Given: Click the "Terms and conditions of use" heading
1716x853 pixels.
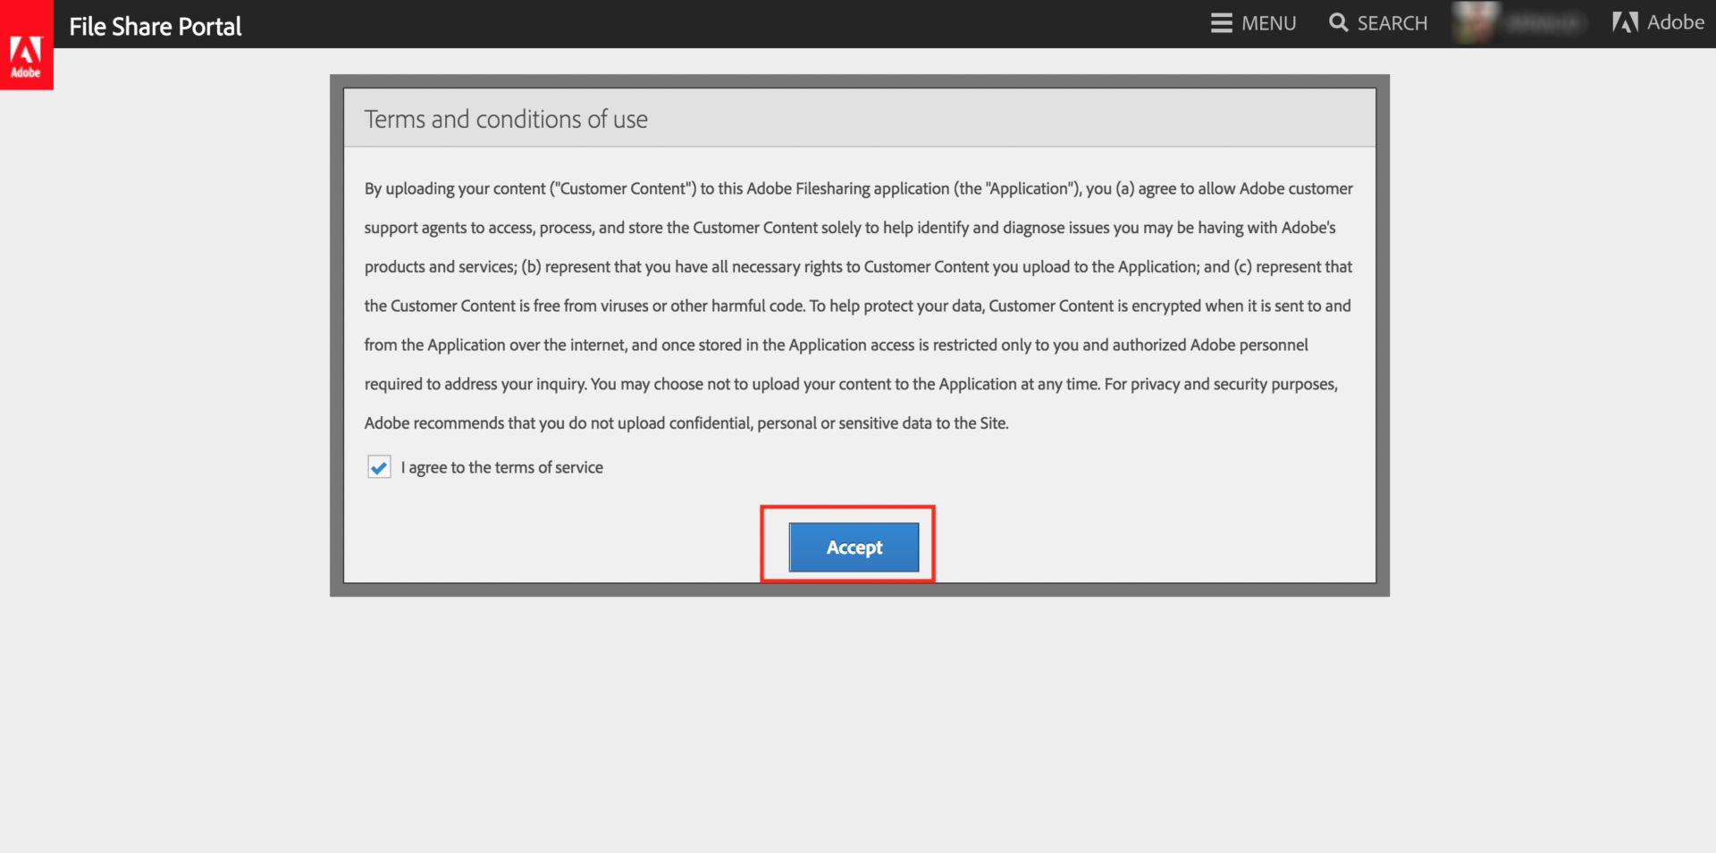Looking at the screenshot, I should 506,119.
